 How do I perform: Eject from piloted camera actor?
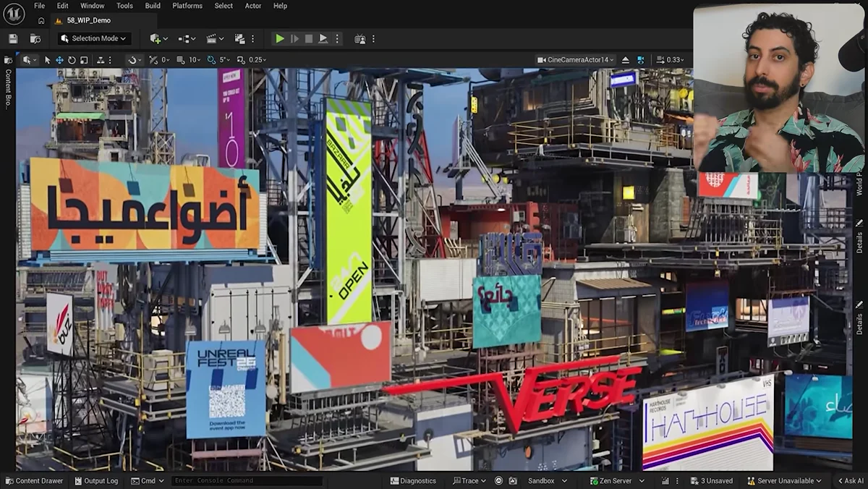pos(626,59)
